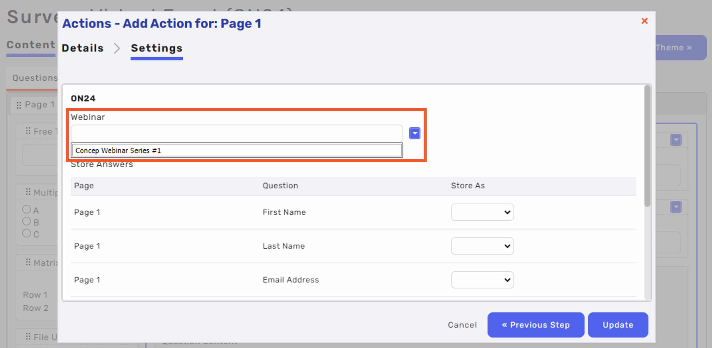Click the File Upload question drag handle
Screen dimensions: 712x348
coord(28,336)
